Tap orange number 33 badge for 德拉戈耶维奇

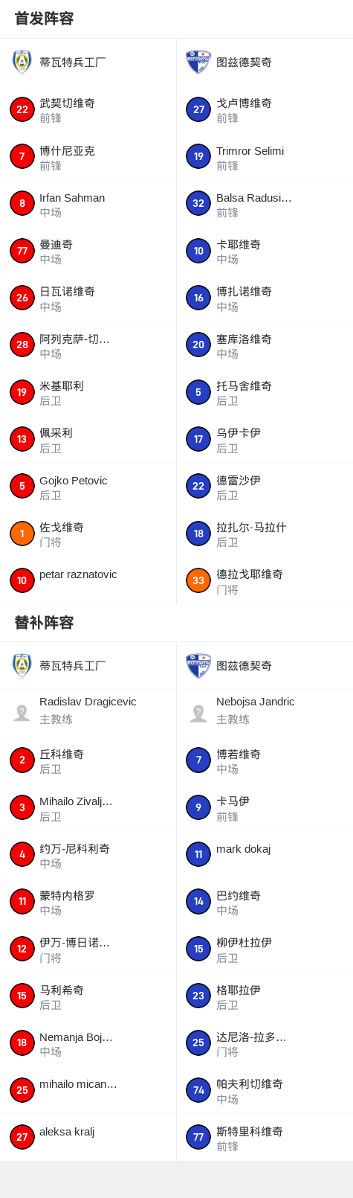coord(198,580)
